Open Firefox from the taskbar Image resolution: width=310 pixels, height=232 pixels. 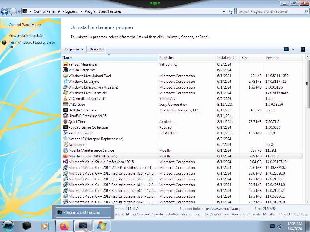click(64, 226)
